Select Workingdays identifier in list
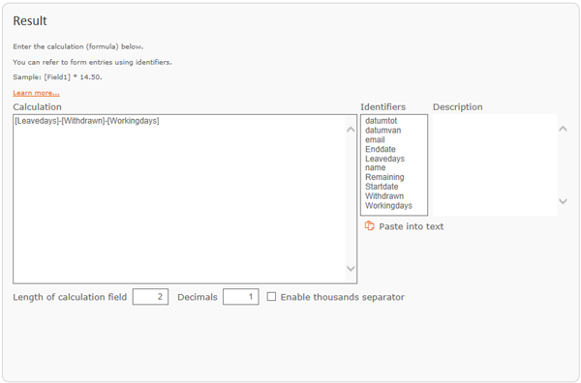 (388, 206)
